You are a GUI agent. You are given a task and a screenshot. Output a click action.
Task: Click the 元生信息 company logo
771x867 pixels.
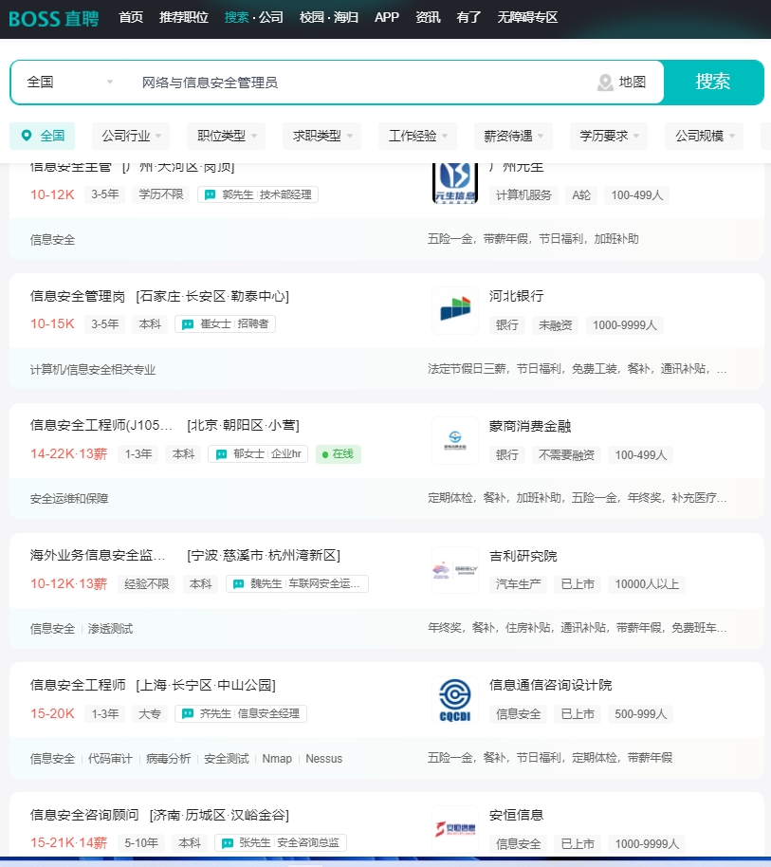pyautogui.click(x=455, y=183)
